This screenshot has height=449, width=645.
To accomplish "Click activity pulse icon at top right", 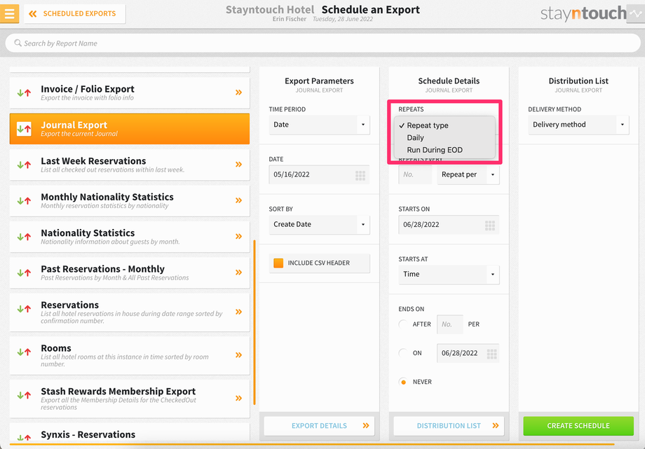I will pyautogui.click(x=636, y=13).
